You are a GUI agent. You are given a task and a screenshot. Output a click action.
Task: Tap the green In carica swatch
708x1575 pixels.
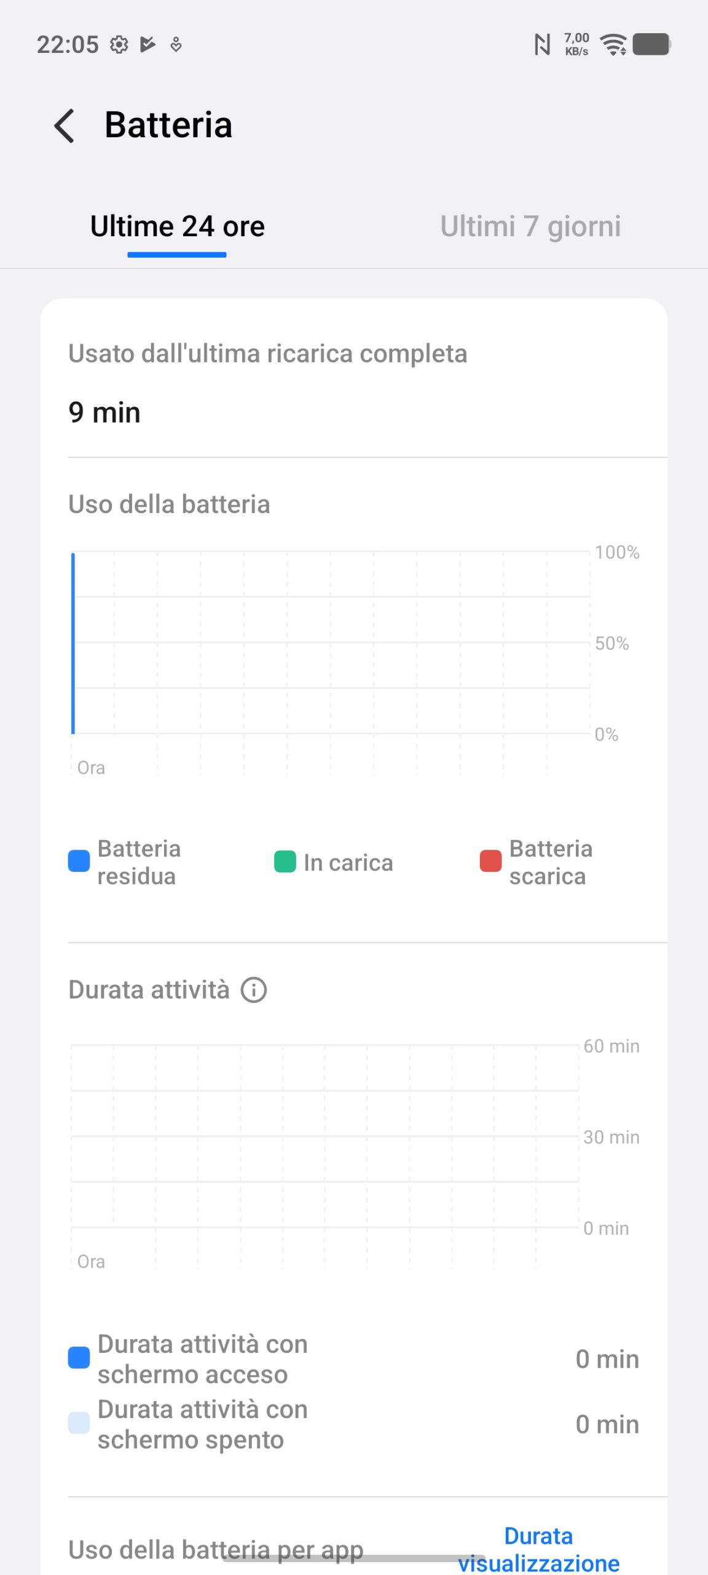[285, 861]
